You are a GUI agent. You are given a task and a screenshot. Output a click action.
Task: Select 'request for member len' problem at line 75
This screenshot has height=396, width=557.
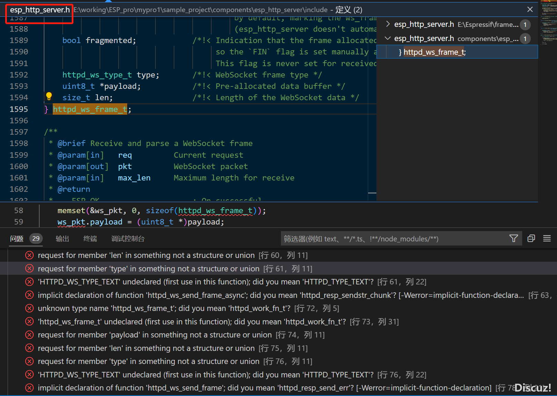coord(278,348)
